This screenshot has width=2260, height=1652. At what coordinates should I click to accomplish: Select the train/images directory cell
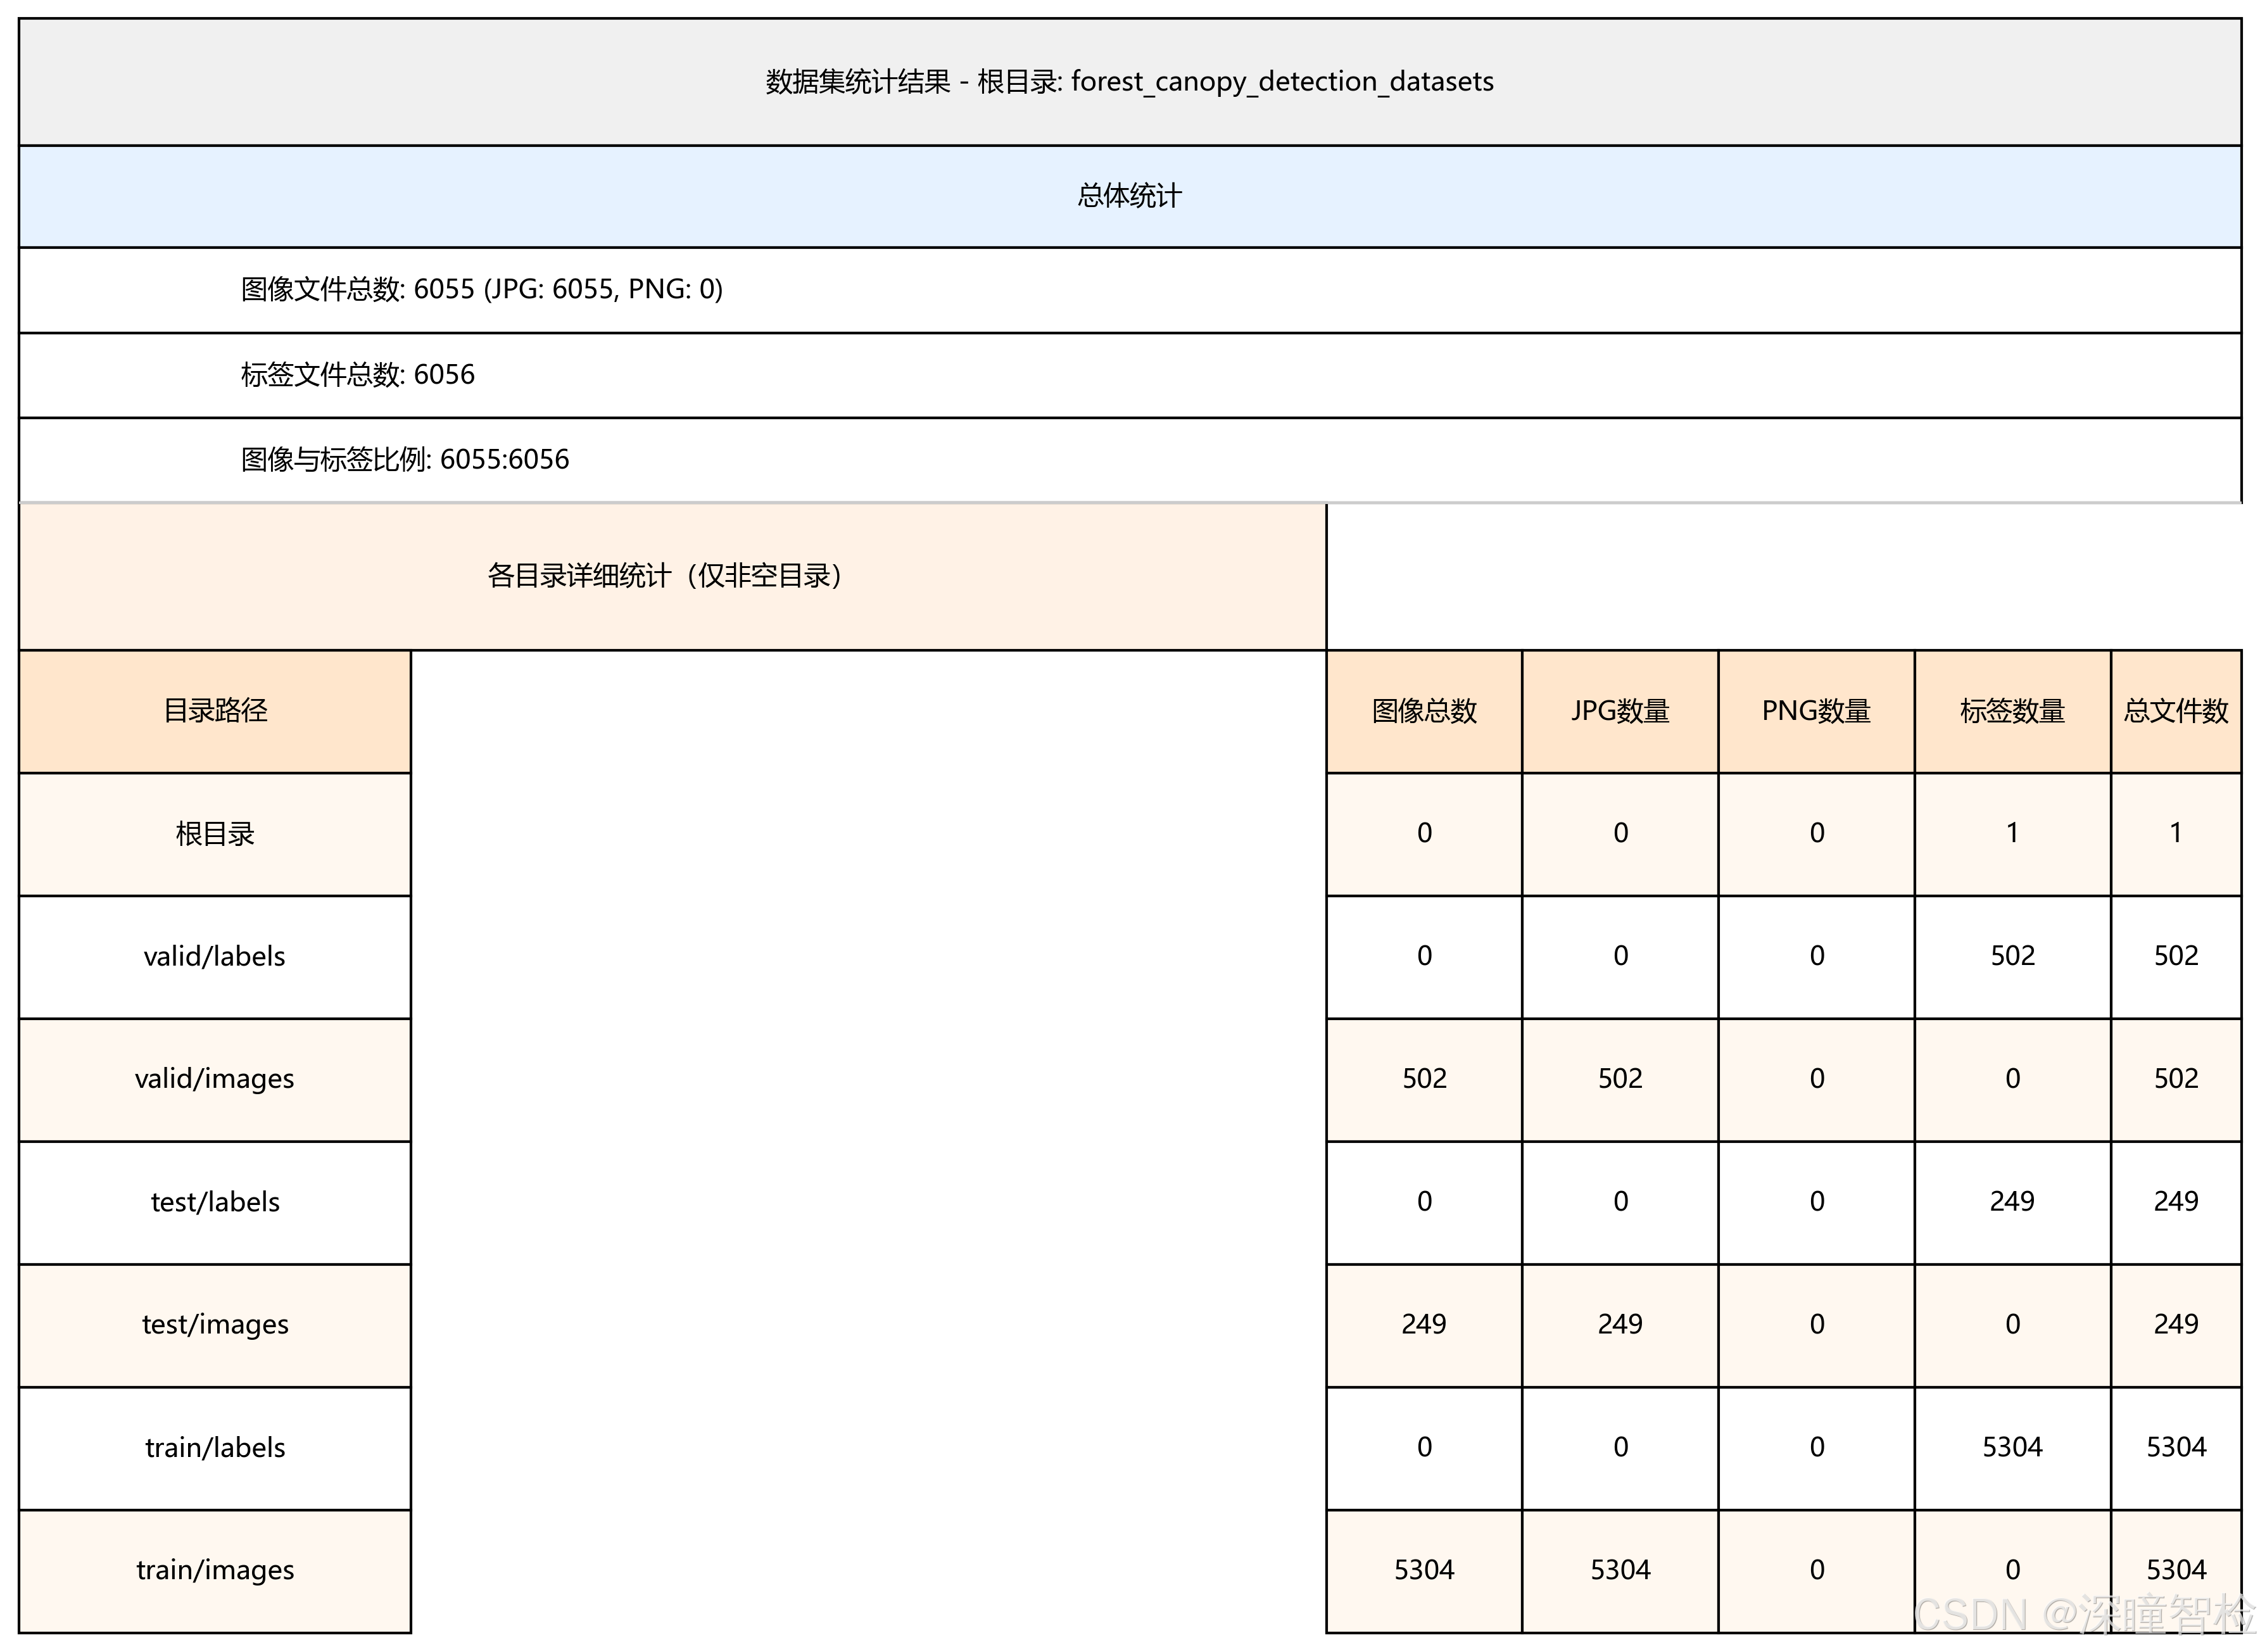[x=215, y=1570]
